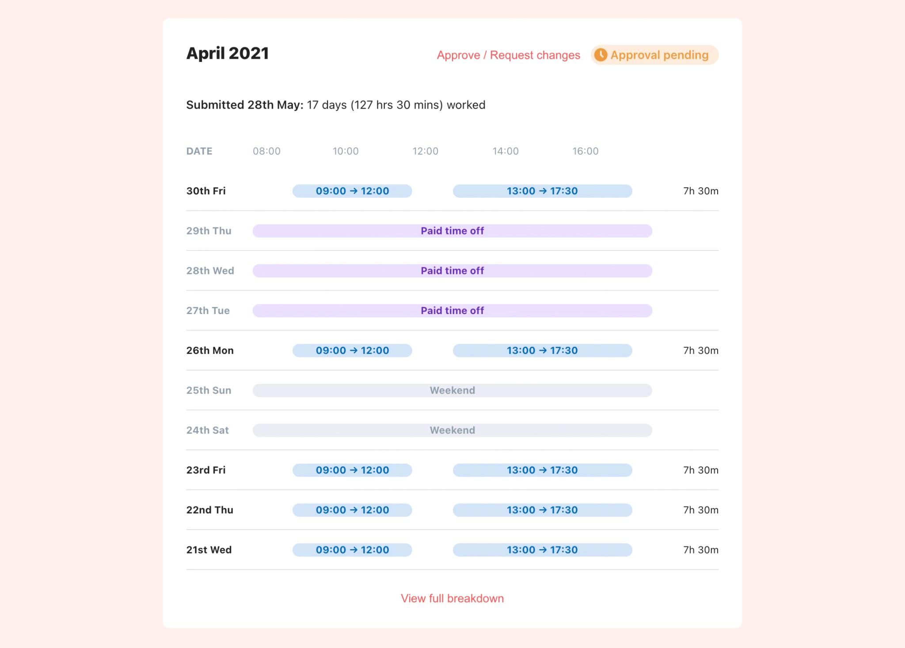The image size is (905, 648).
Task: Click the Weekend bar for 24th Sat
Action: pos(452,430)
